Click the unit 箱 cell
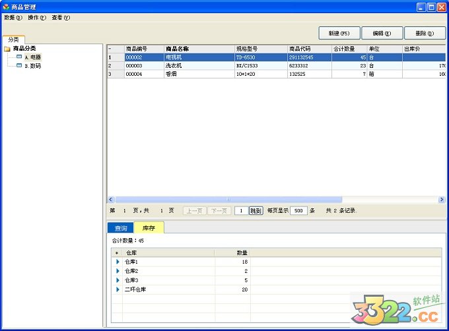 (x=384, y=74)
